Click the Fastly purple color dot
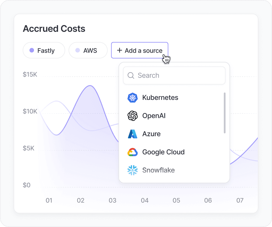This screenshot has height=227, width=272. coord(32,50)
